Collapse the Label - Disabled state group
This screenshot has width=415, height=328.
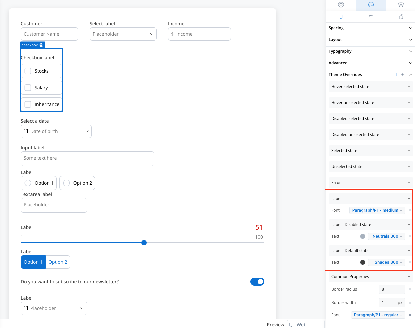point(371,225)
